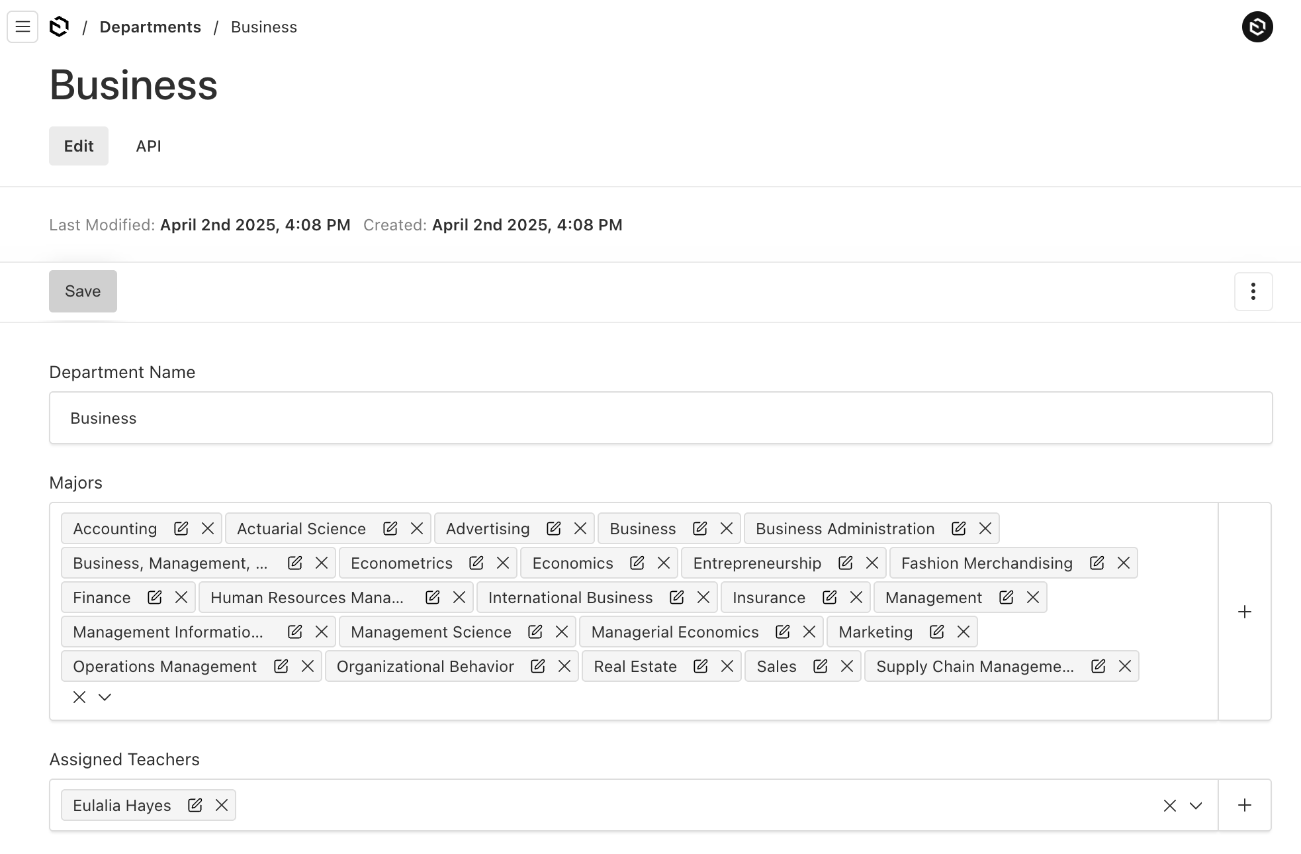Add new assigned teacher with plus icon
Viewport: 1301px width, 854px height.
1244,805
